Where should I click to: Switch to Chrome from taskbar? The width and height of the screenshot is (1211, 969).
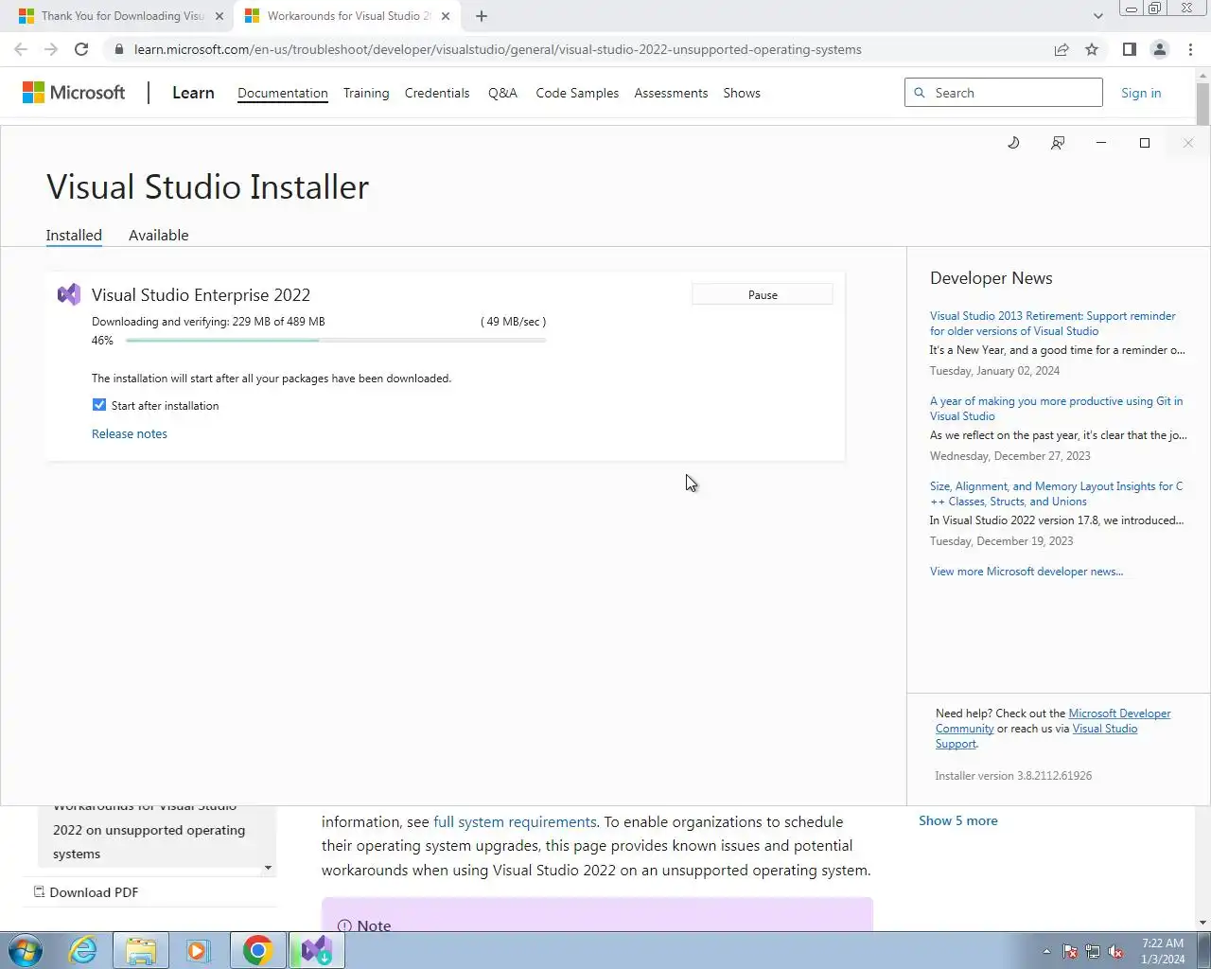257,950
